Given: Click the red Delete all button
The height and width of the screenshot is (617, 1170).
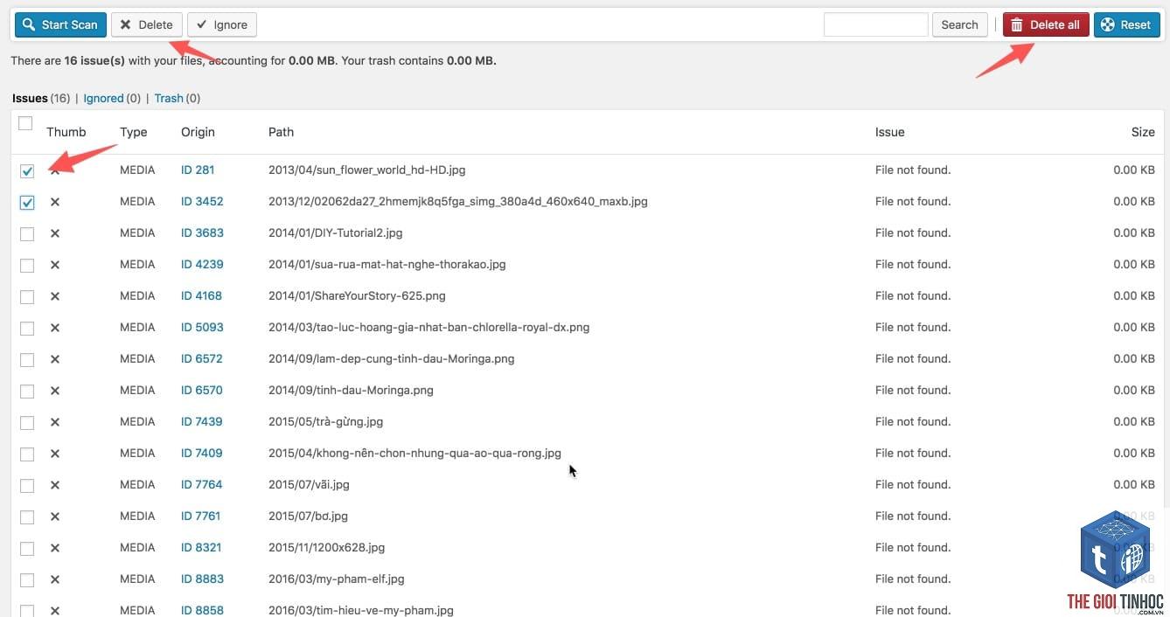Looking at the screenshot, I should 1046,24.
